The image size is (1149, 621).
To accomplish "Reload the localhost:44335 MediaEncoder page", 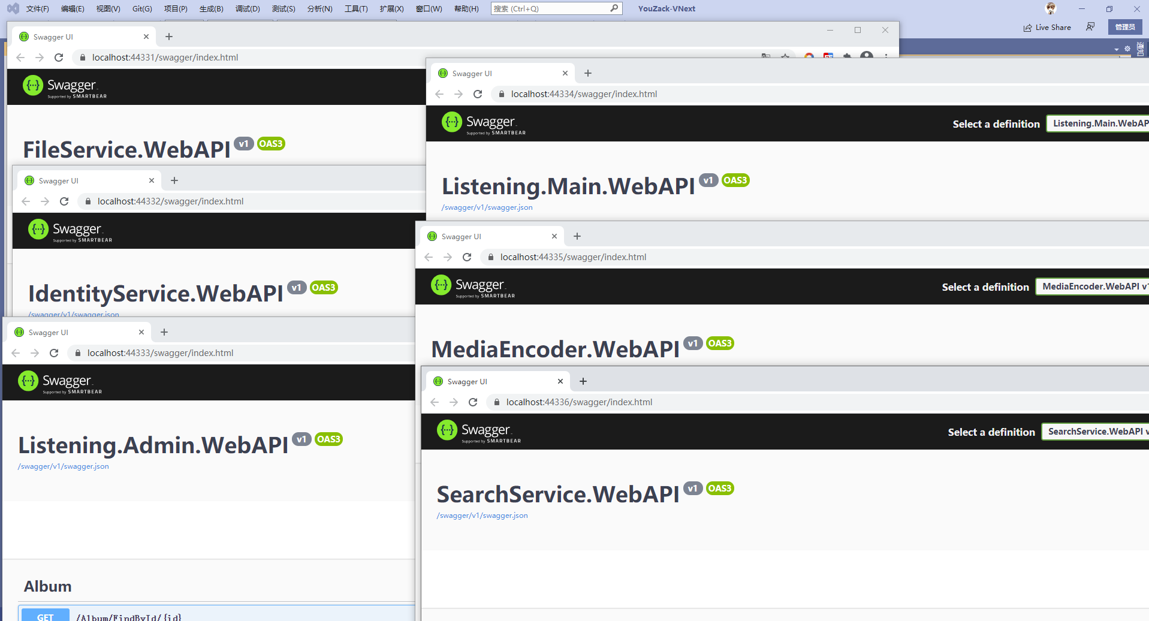I will click(x=467, y=257).
